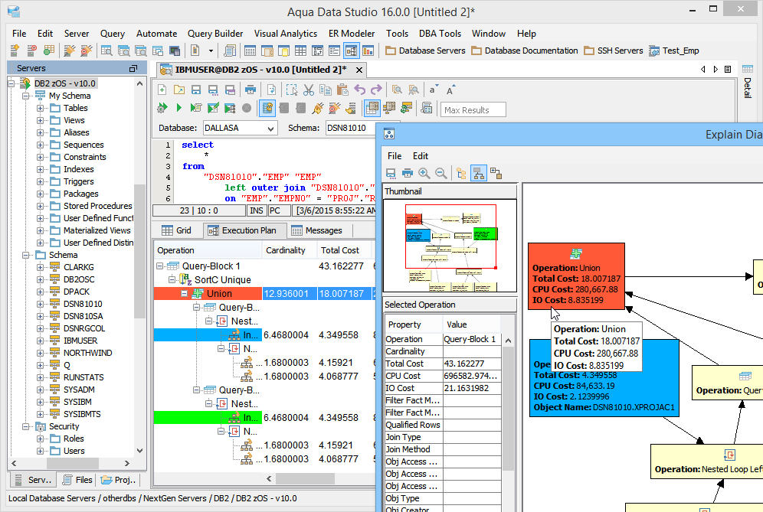
Task: Click the Cardinality column header
Action: point(289,250)
